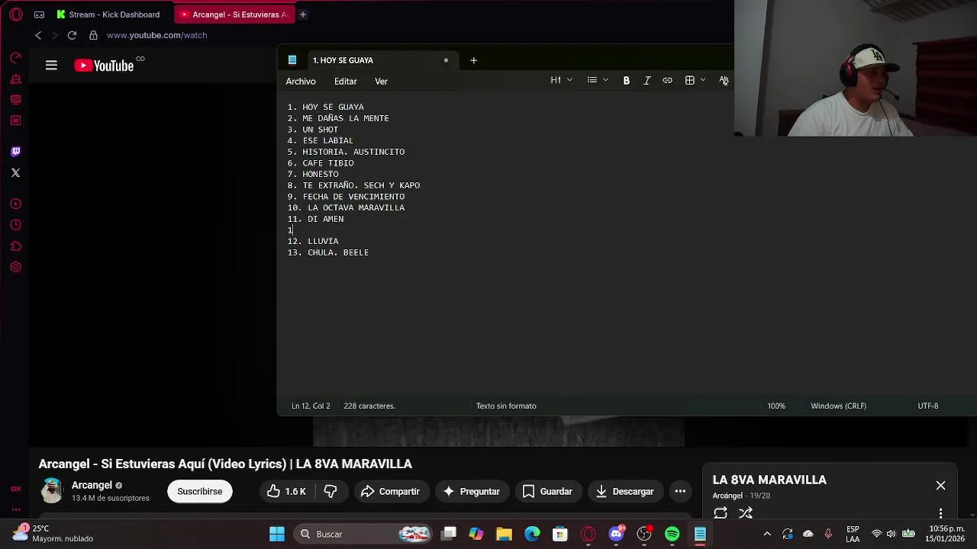
Task: Like the video with 1.6 K likes
Action: point(286,491)
